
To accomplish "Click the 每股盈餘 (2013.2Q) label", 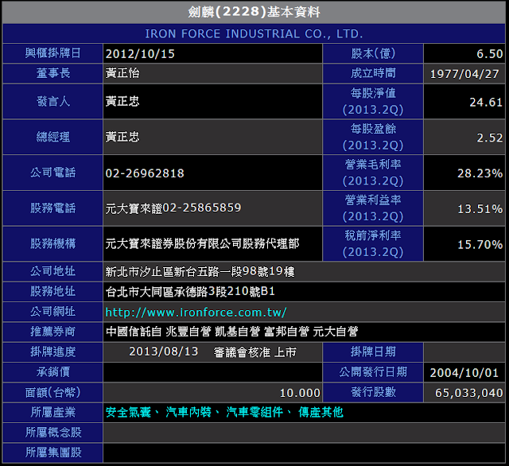I will pos(373,137).
